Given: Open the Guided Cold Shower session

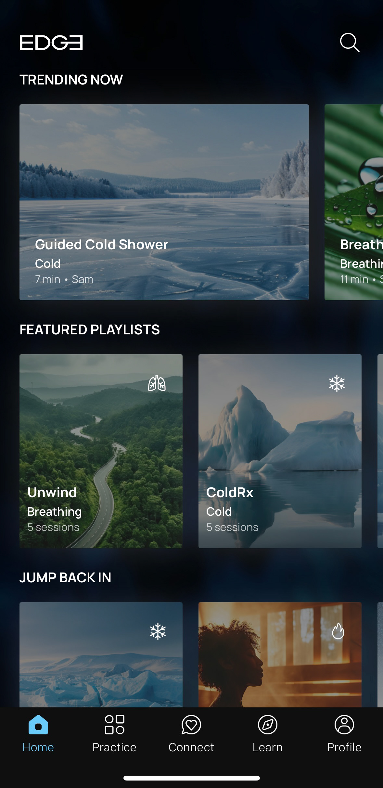Looking at the screenshot, I should click(x=164, y=202).
